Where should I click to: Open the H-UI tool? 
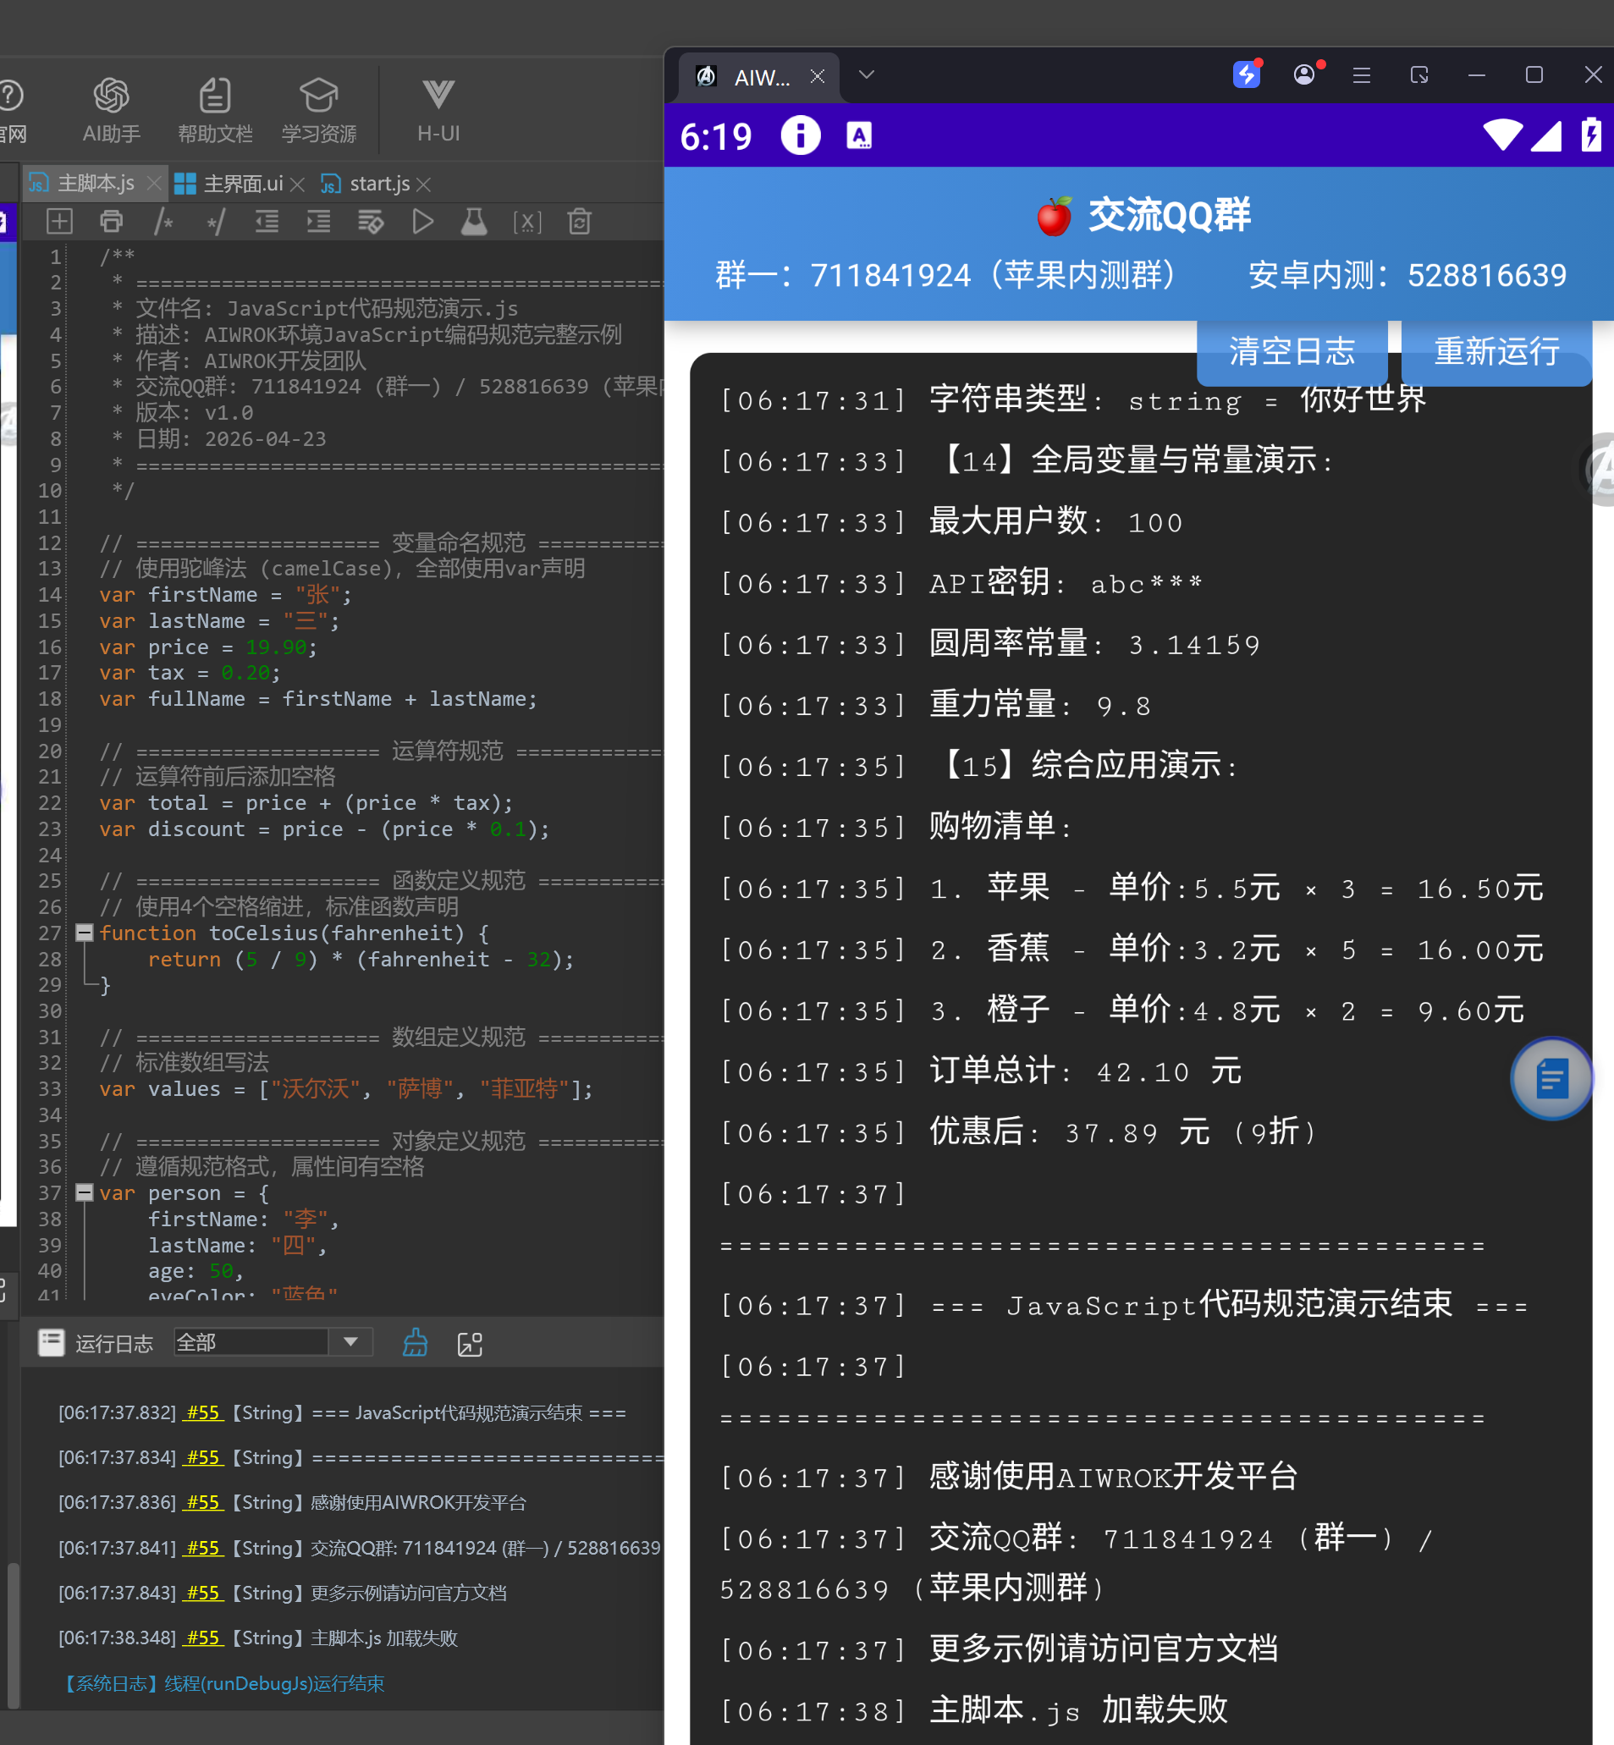click(438, 109)
